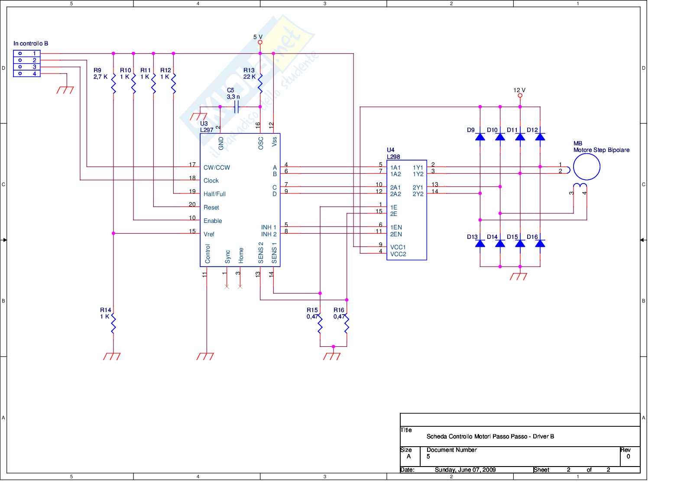This screenshot has width=684, height=483.
Task: Click the C5 3,3 n capacitor symbol
Action: [x=237, y=106]
